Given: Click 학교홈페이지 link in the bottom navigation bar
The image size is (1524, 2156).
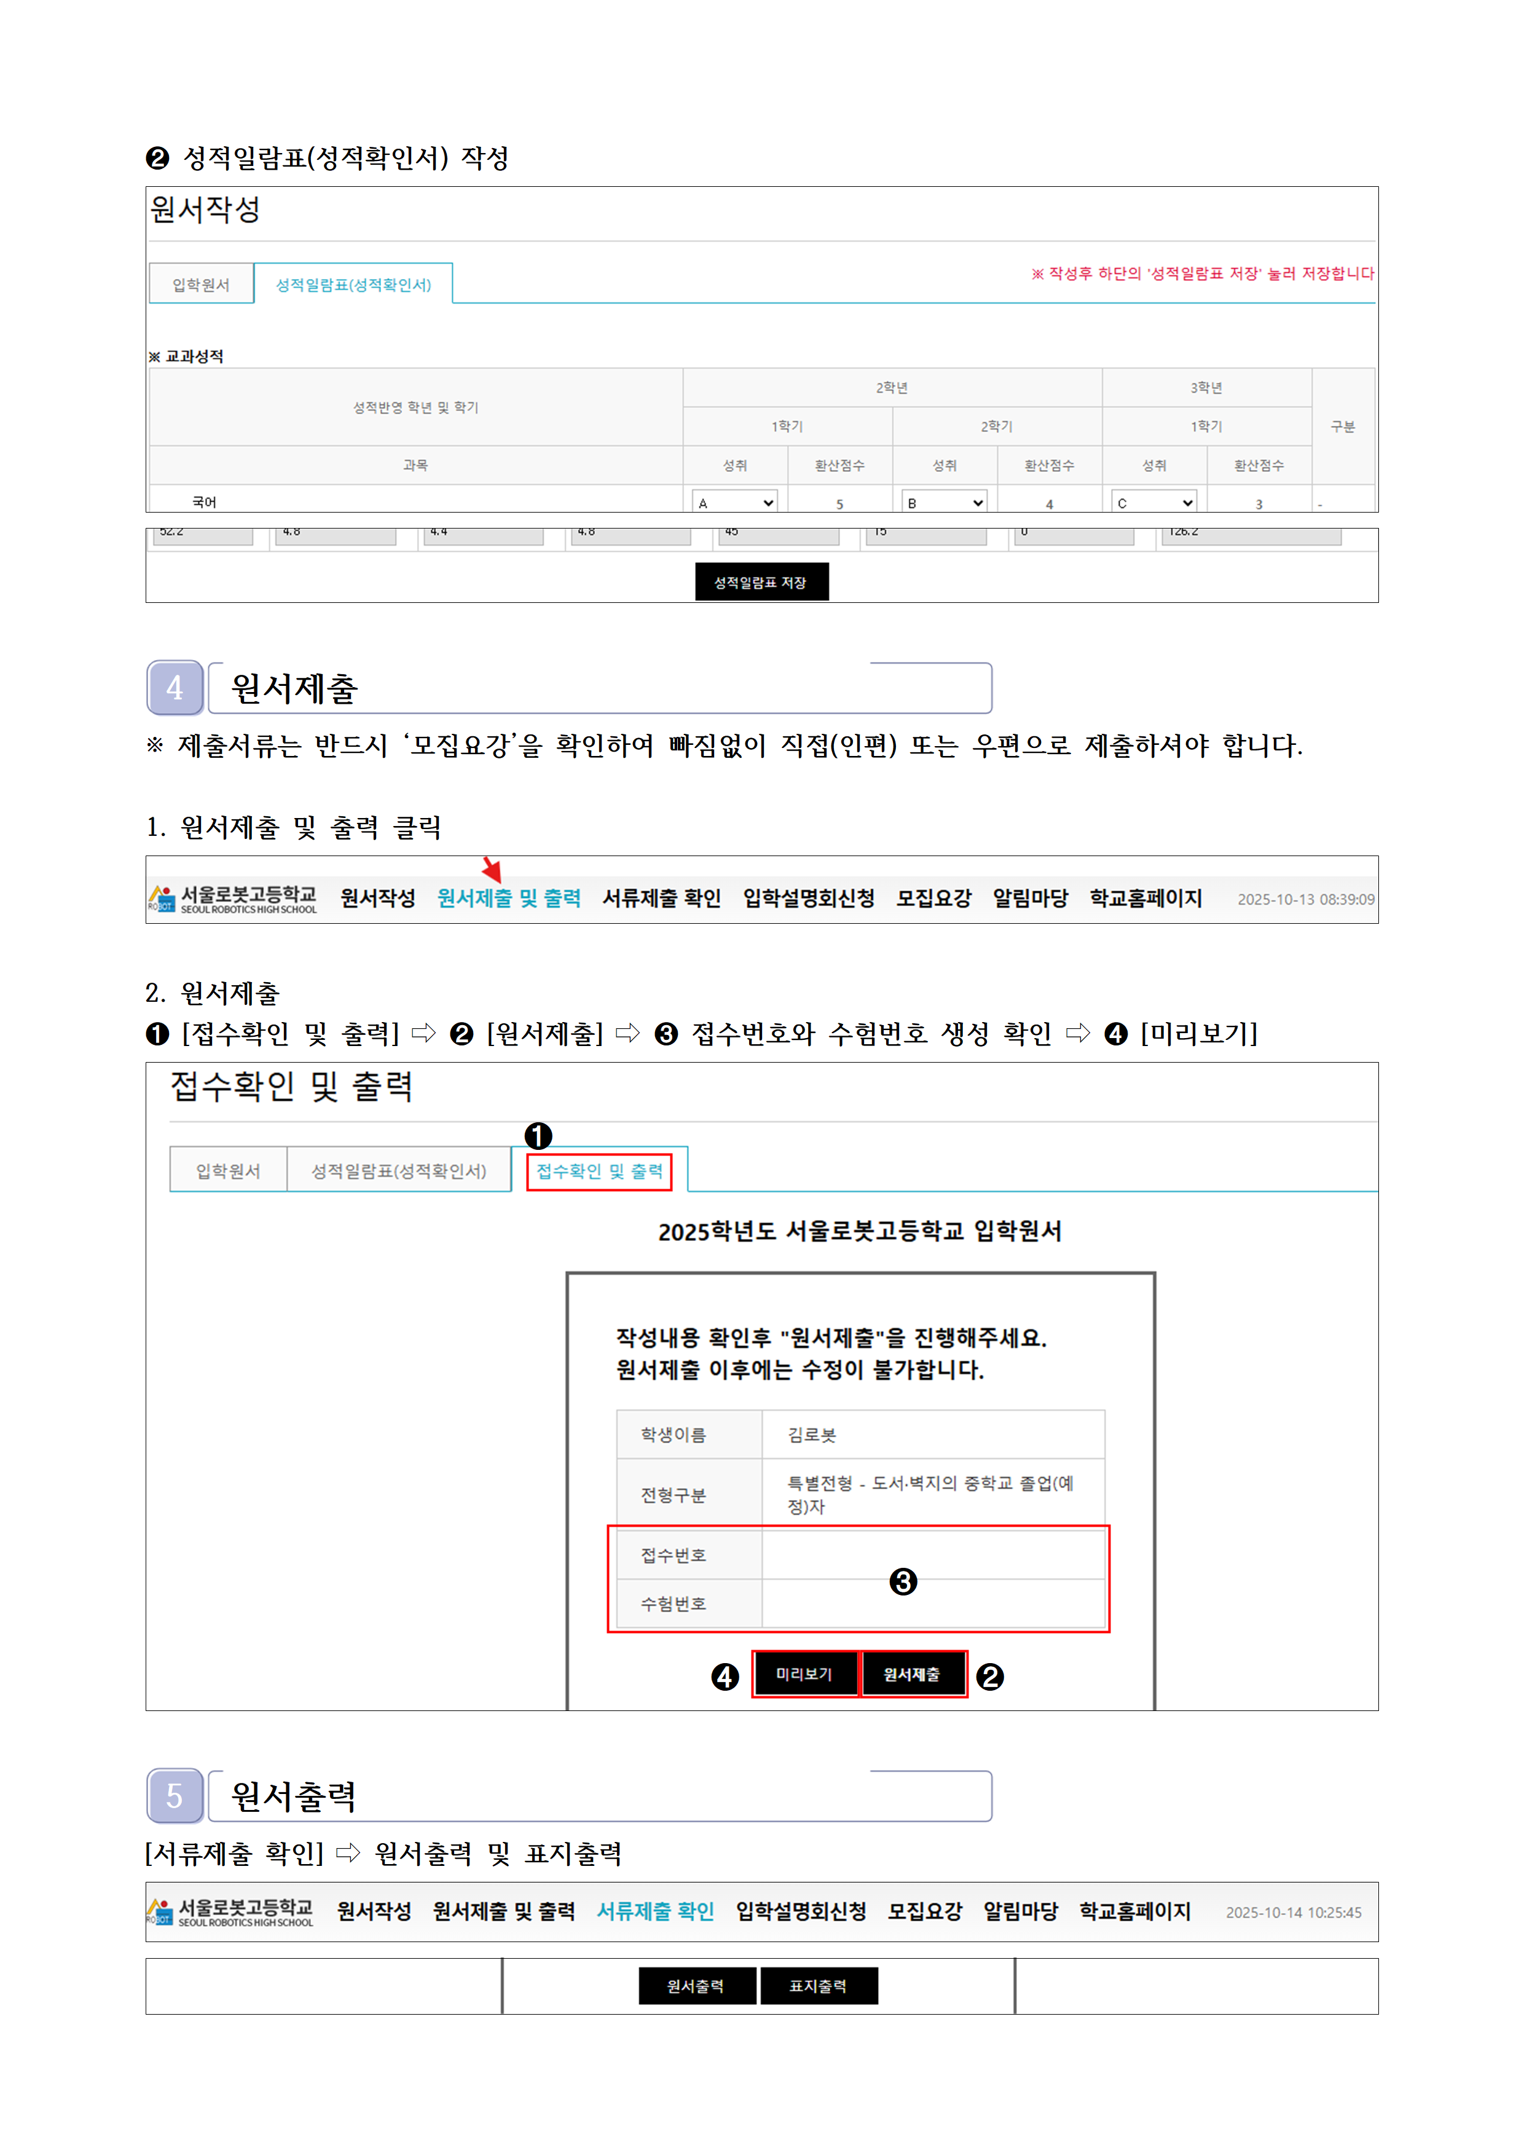Looking at the screenshot, I should pos(1134,1912).
